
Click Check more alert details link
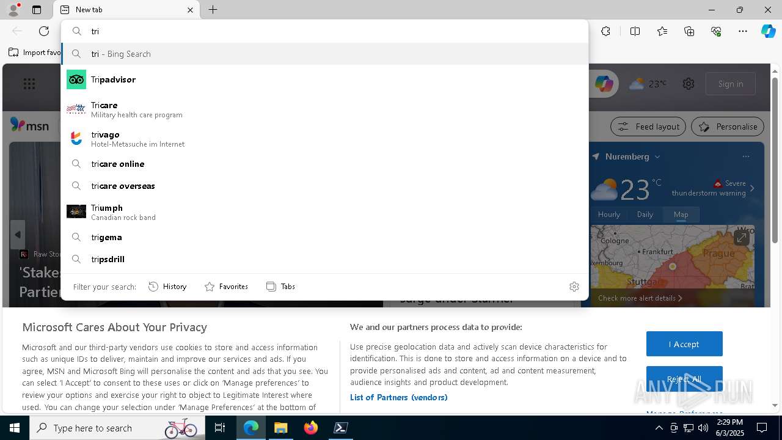click(640, 298)
